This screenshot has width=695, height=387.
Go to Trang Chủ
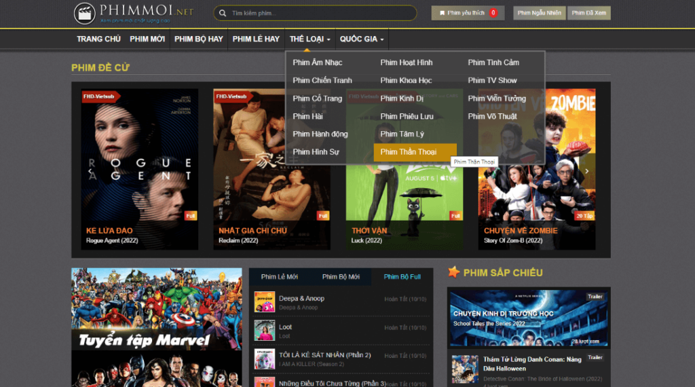(98, 39)
